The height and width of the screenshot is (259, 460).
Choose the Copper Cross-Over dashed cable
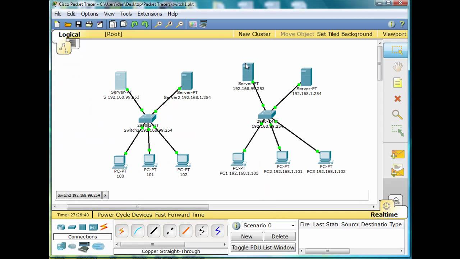click(x=170, y=231)
